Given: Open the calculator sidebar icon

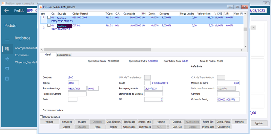Looking at the screenshot, I should coord(7,79).
